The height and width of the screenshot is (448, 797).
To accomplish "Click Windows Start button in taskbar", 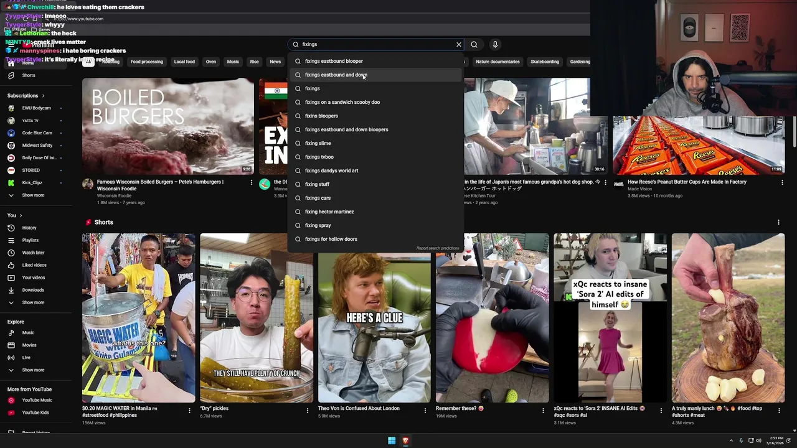I will (x=392, y=441).
